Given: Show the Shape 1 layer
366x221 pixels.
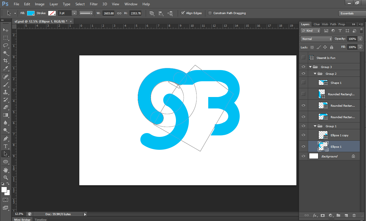Looking at the screenshot, I should (x=303, y=82).
